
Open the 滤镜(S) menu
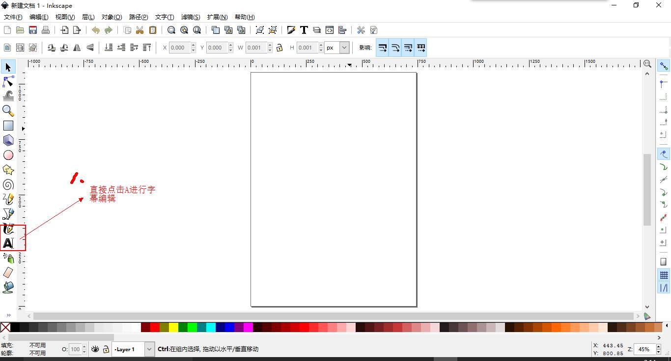191,17
